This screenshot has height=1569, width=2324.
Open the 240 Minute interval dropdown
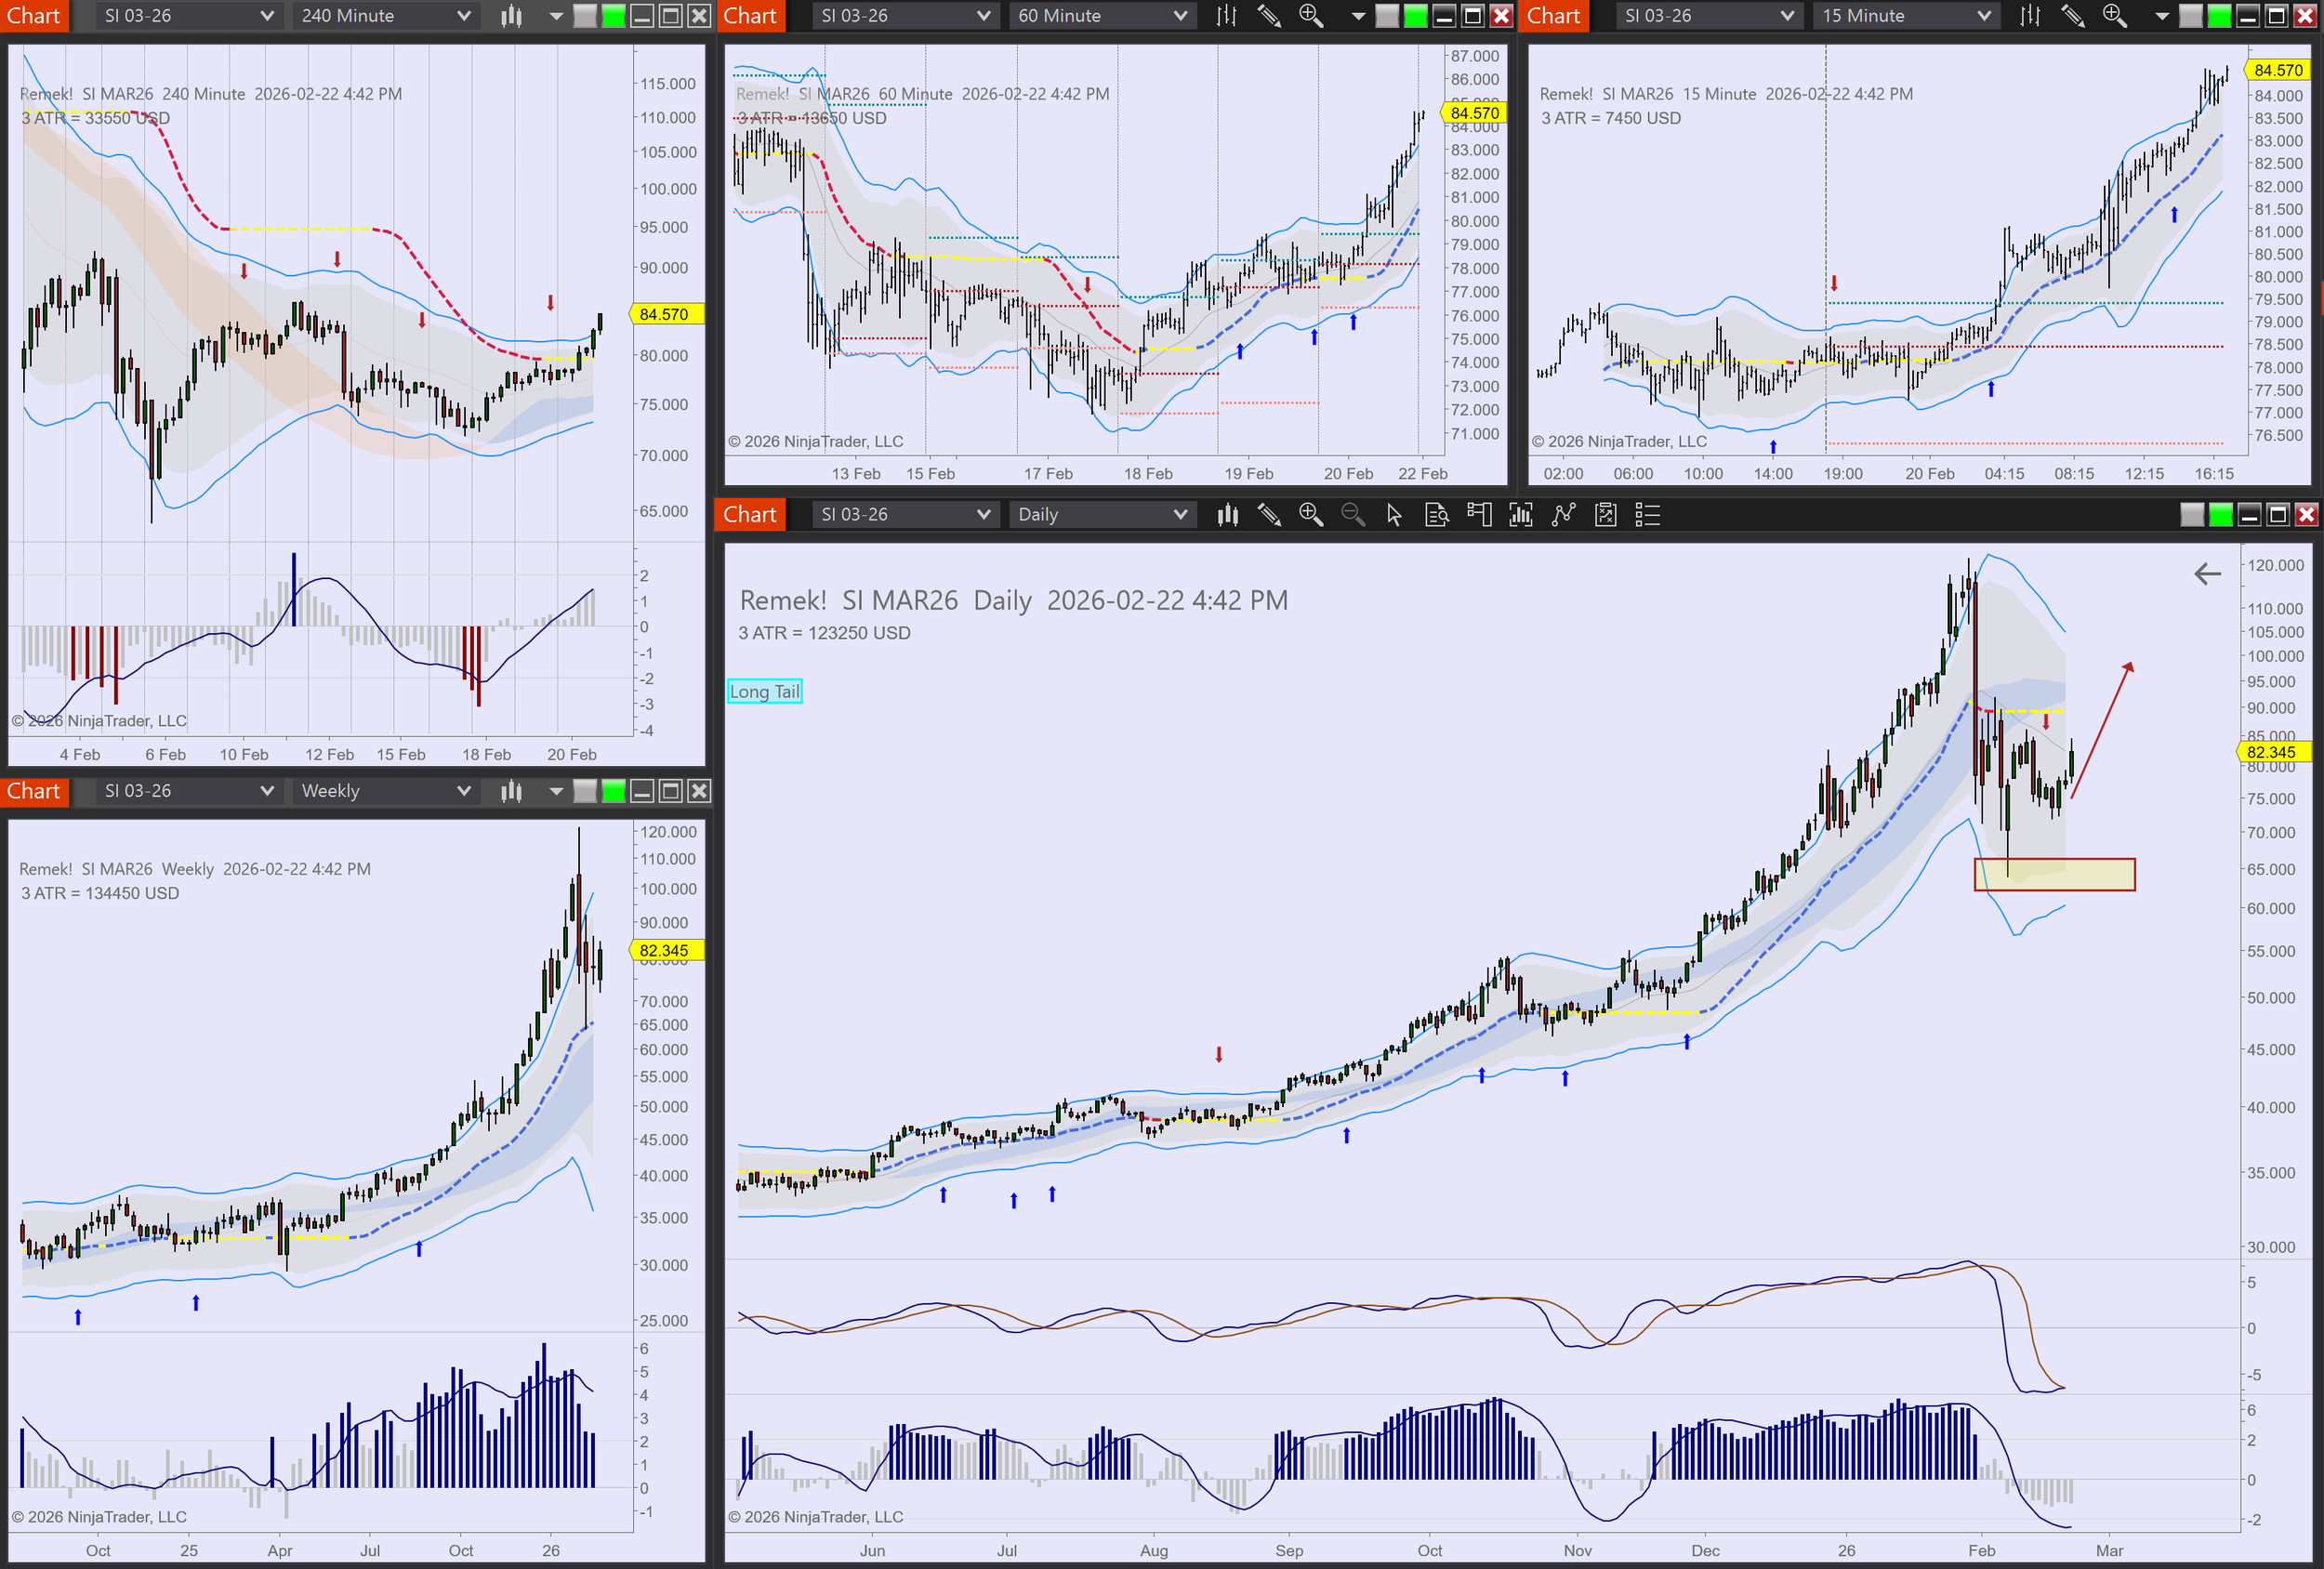[385, 16]
